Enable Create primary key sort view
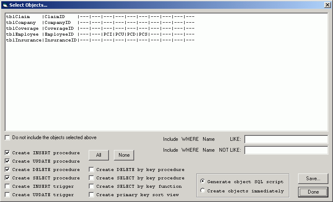The width and height of the screenshot is (333, 202). click(x=91, y=195)
